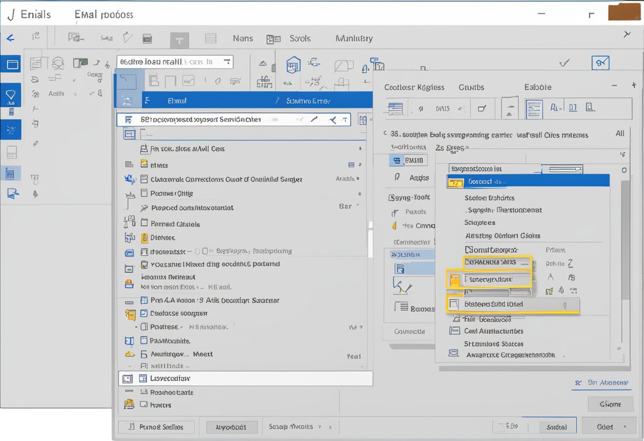Open the "Nans" menu in top bar

point(243,38)
